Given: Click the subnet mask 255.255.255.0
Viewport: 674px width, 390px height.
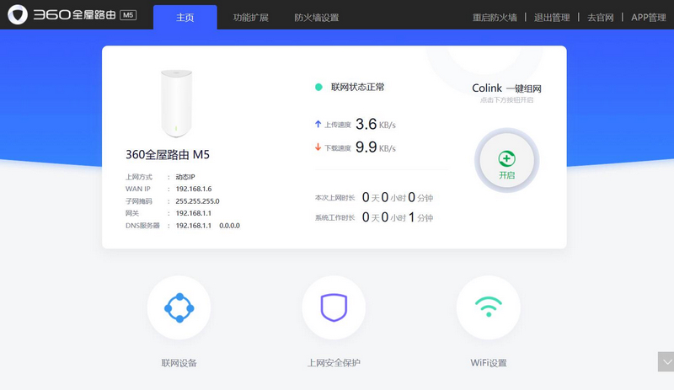Looking at the screenshot, I should 197,201.
